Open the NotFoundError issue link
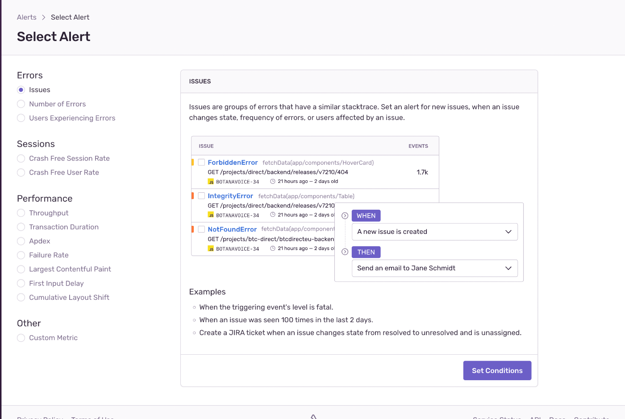 pos(232,229)
